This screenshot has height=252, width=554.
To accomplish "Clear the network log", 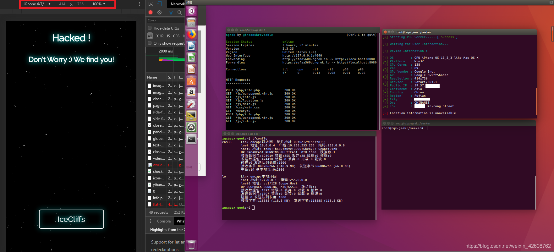I will (x=159, y=12).
